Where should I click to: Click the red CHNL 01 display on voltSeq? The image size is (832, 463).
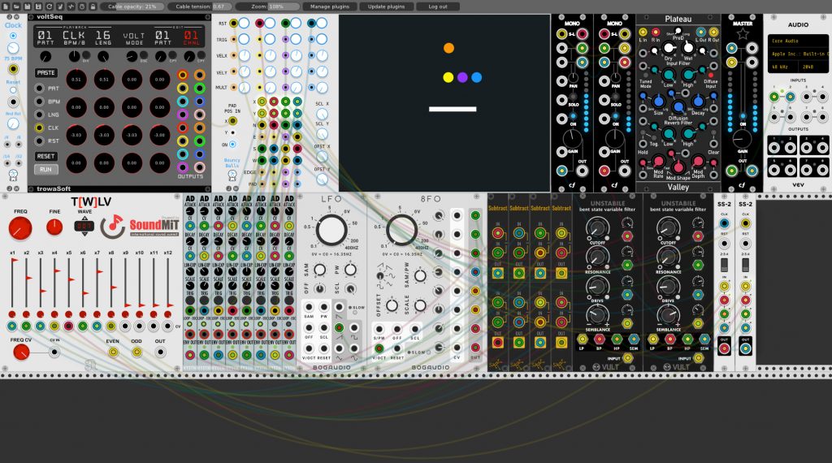click(191, 37)
